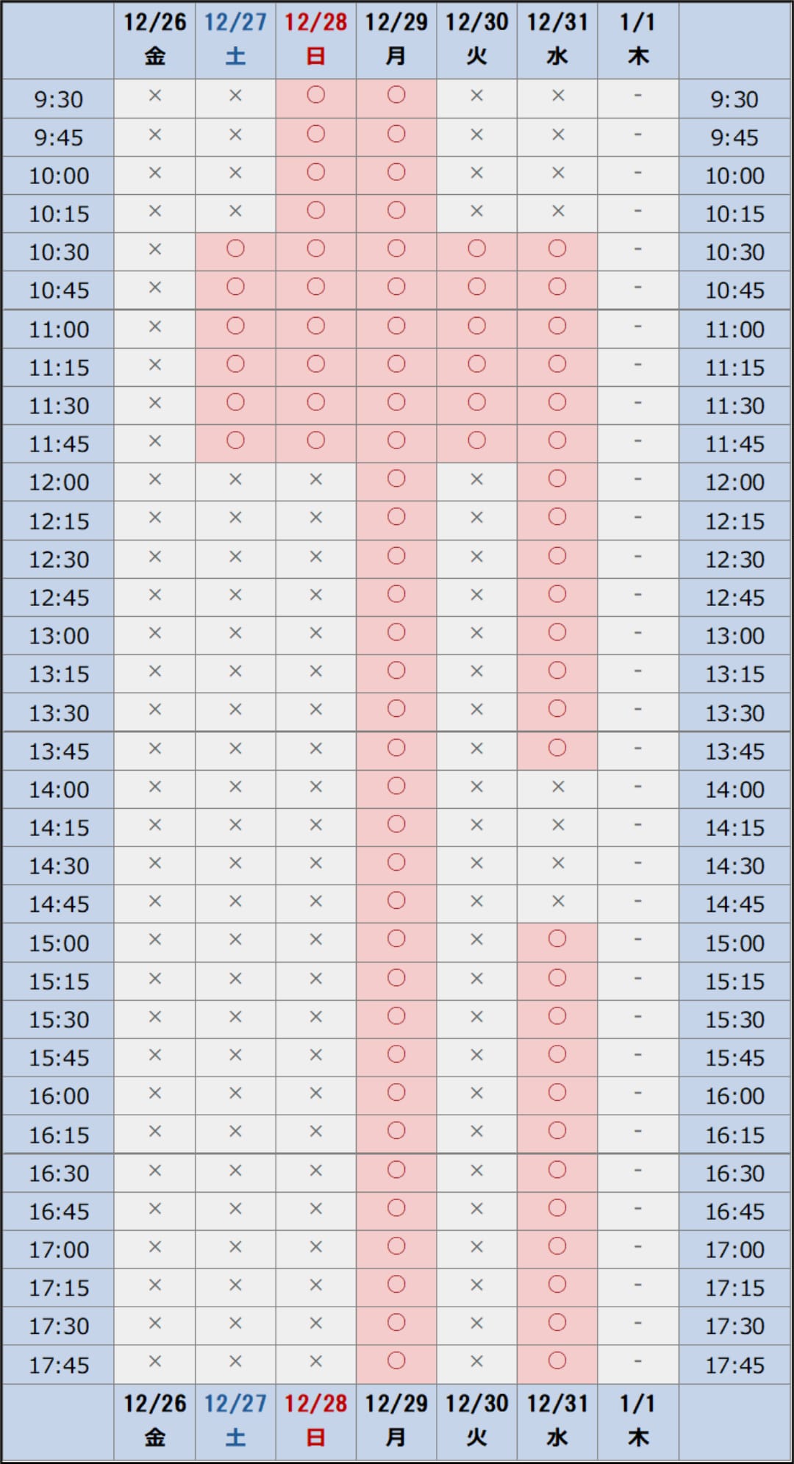This screenshot has height=1464, width=794.
Task: Reserve the 15:00 circle on 12/31
Action: pyautogui.click(x=557, y=939)
